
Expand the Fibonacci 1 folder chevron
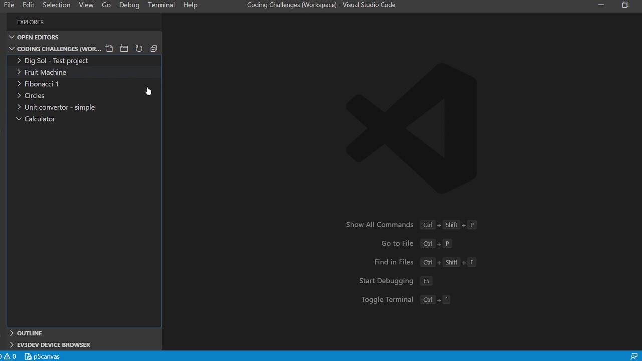(x=19, y=84)
